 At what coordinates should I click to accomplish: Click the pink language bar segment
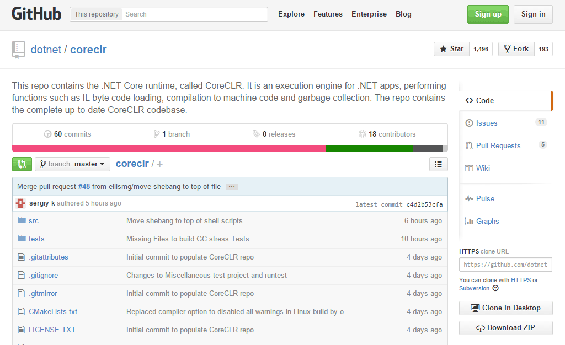[168, 148]
